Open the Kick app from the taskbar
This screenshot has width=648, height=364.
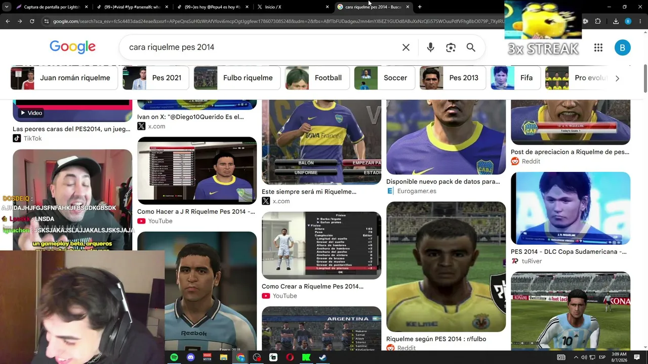[x=306, y=357]
